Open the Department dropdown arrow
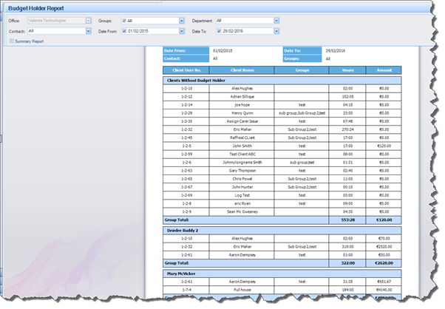 click(x=276, y=21)
